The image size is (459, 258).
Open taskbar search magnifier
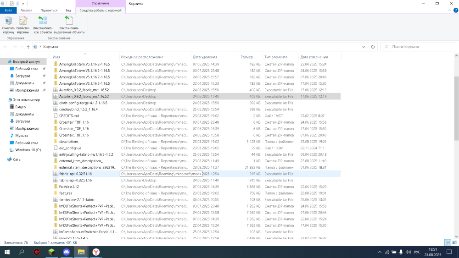click(x=22, y=252)
